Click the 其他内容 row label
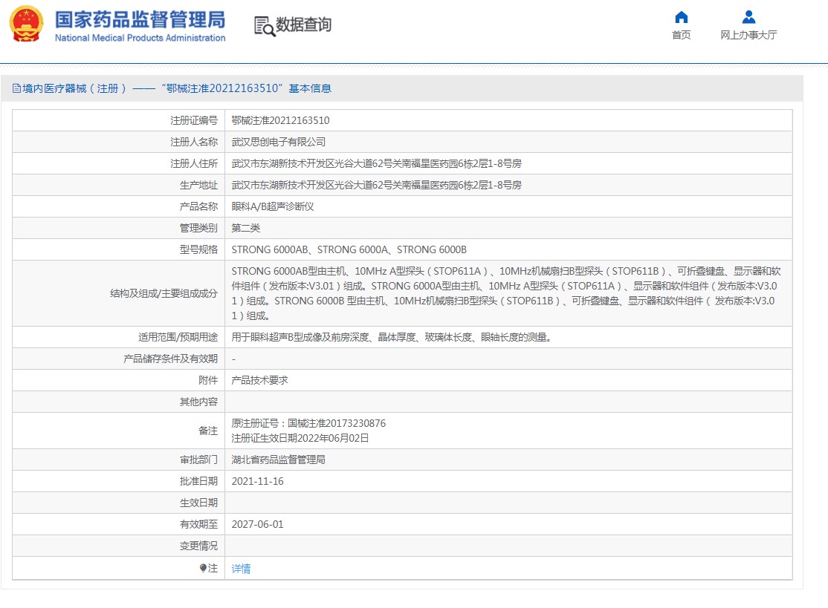This screenshot has height=608, width=828. (198, 402)
